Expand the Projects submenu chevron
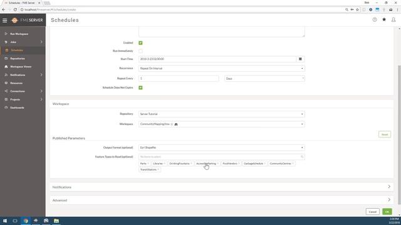Screen dimensions: 401x225 point(41,99)
